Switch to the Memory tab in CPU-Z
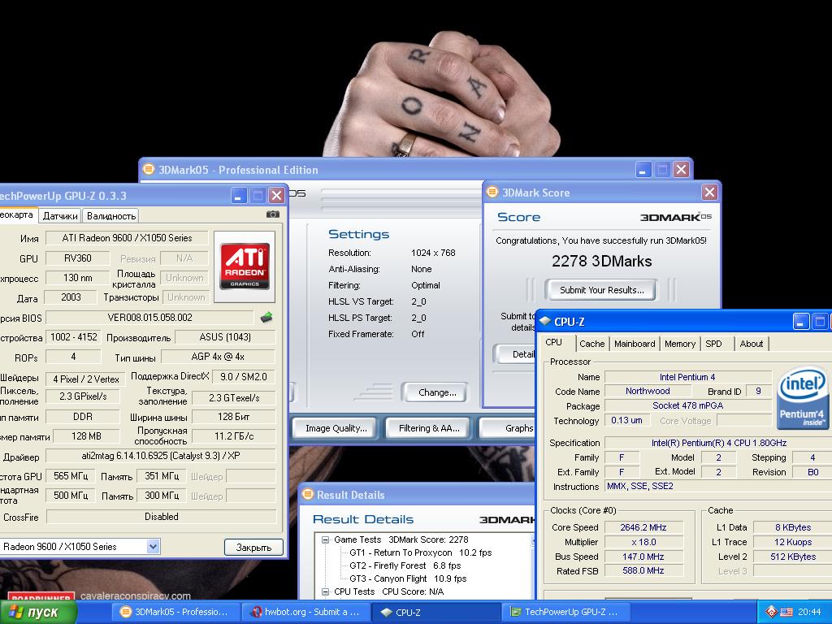Image resolution: width=832 pixels, height=624 pixels. point(680,344)
